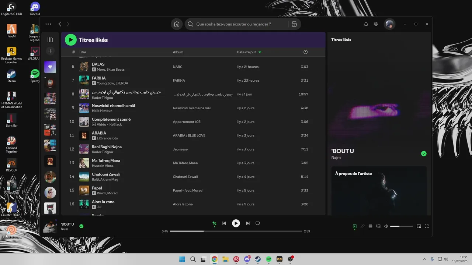Select Ma Tafreq Maea track title
Viewport: 472px width, 265px height.
coord(106,160)
